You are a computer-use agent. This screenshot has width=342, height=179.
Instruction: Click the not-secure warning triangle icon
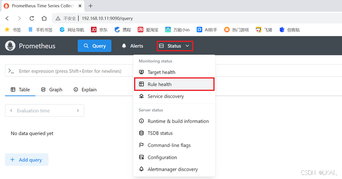point(58,19)
